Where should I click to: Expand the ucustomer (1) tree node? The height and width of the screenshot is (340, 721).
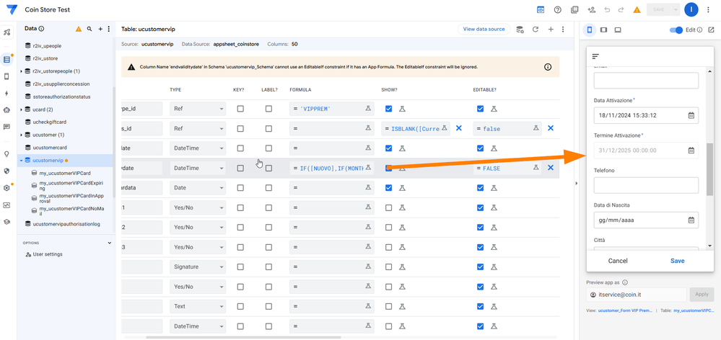point(22,135)
